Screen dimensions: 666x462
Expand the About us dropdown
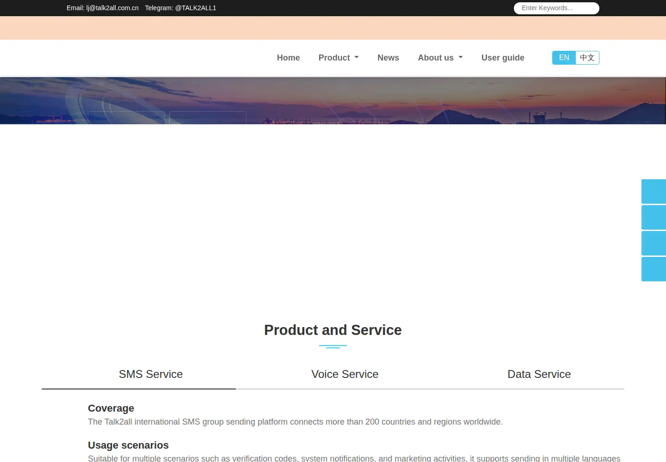[440, 58]
